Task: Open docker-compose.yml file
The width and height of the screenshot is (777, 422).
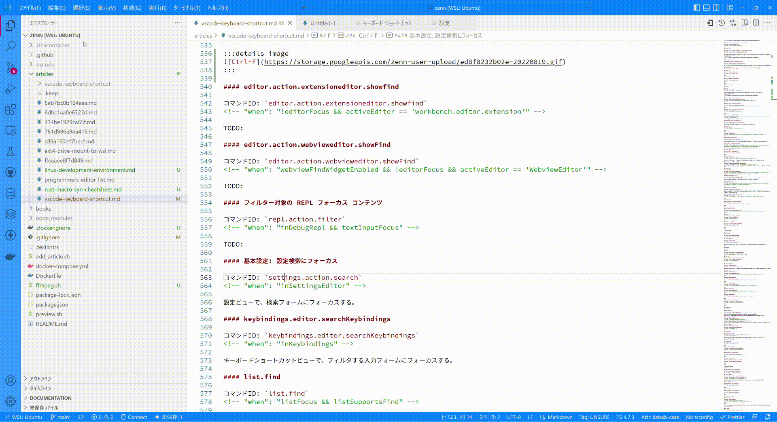Action: coord(104,266)
